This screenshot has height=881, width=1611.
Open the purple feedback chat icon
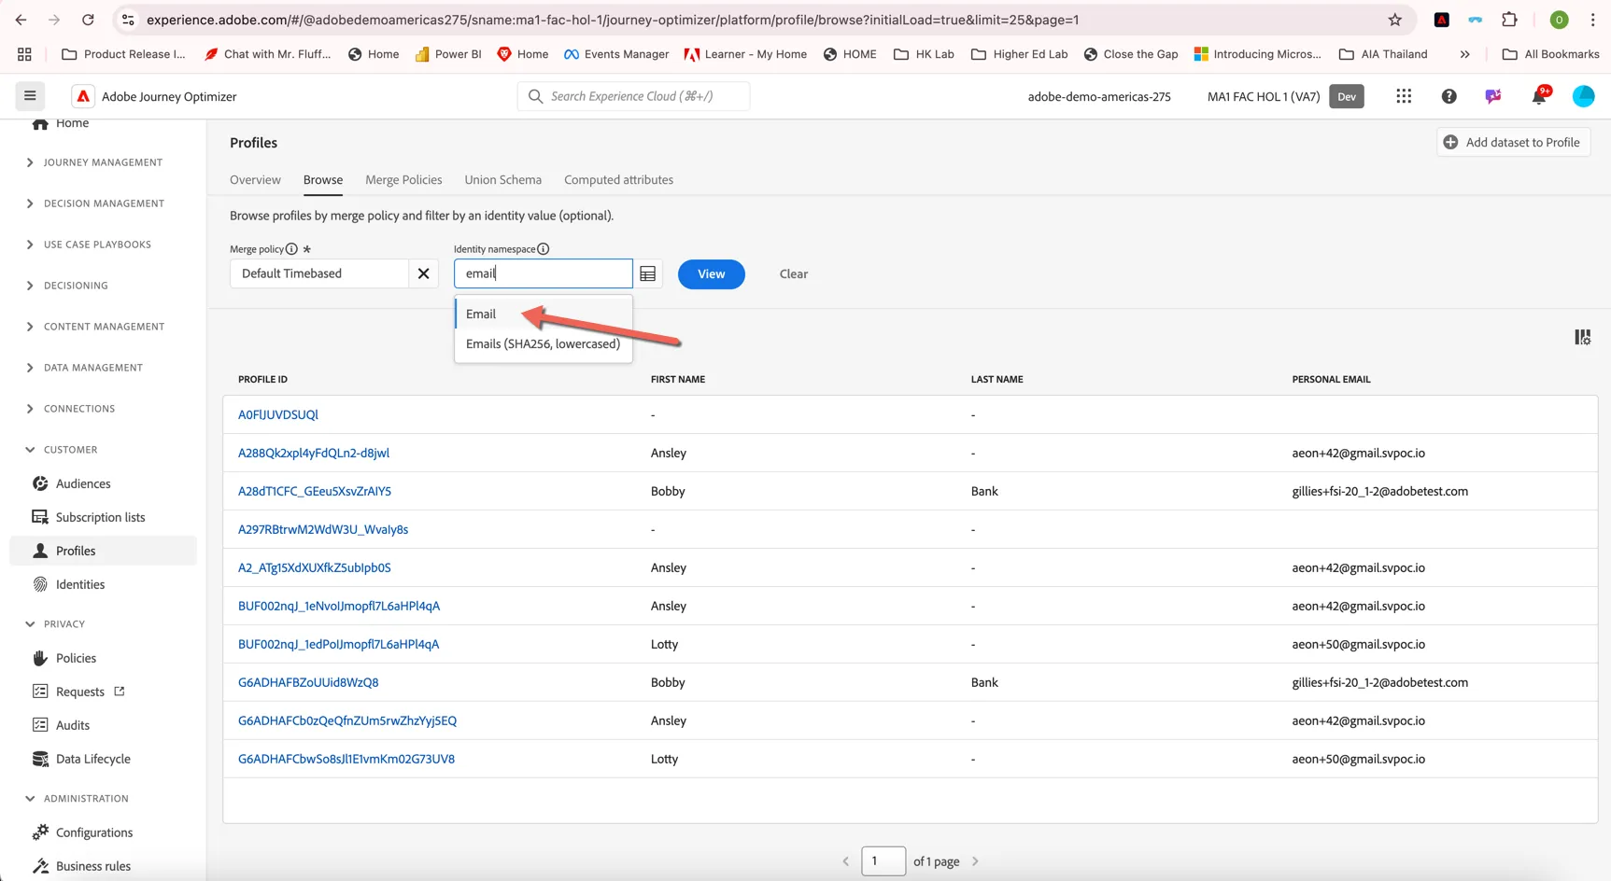[1493, 96]
